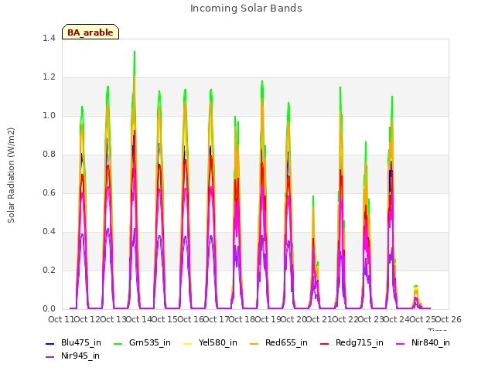Click the 0.4 y-axis tick label
The width and height of the screenshot is (495, 371).
point(49,232)
